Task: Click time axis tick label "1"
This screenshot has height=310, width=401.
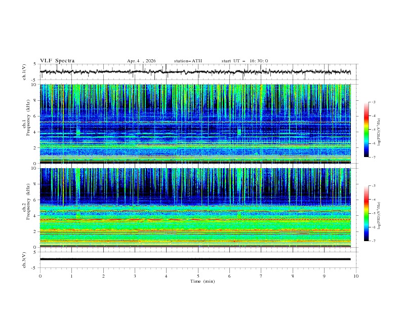Action: [71, 276]
